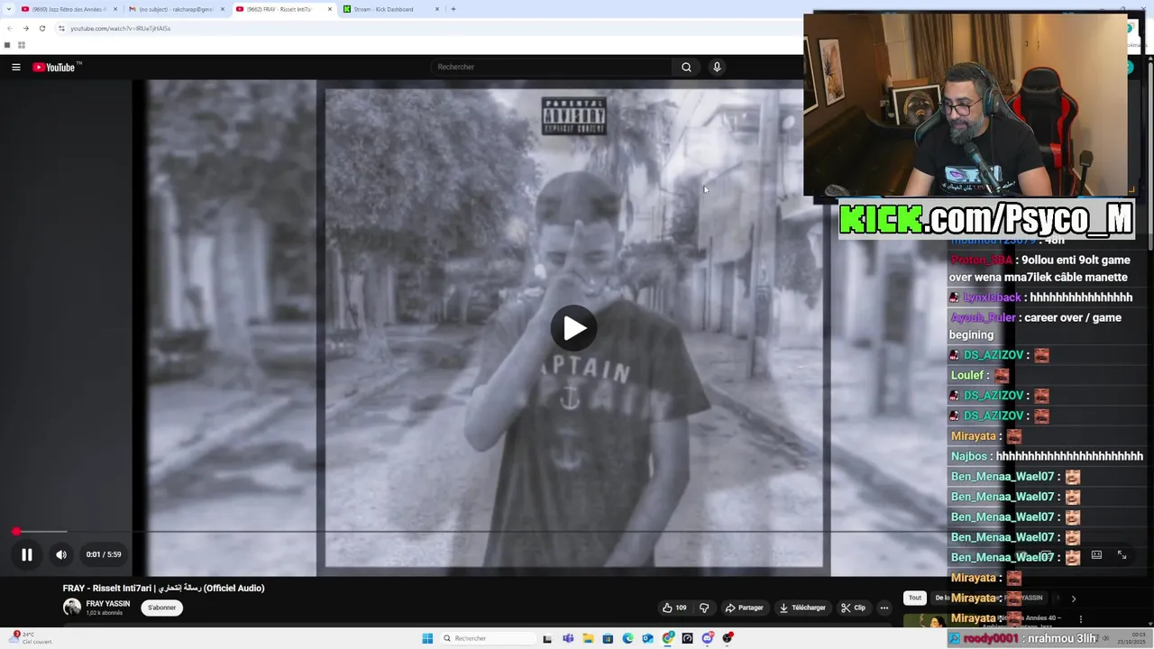This screenshot has width=1154, height=649.
Task: Click the search magnifier button on YouTube
Action: click(686, 67)
